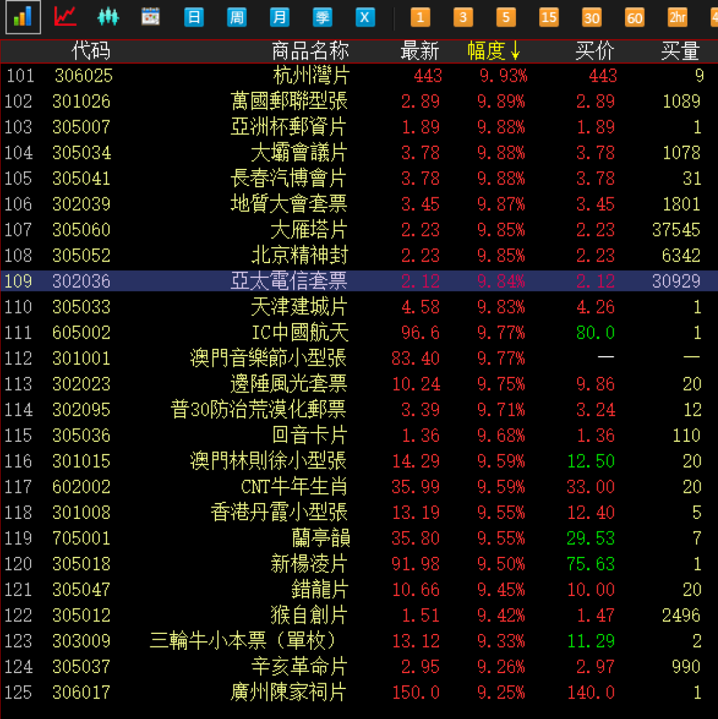Click bid volume 37545 cell
This screenshot has width=718, height=719.
click(676, 230)
